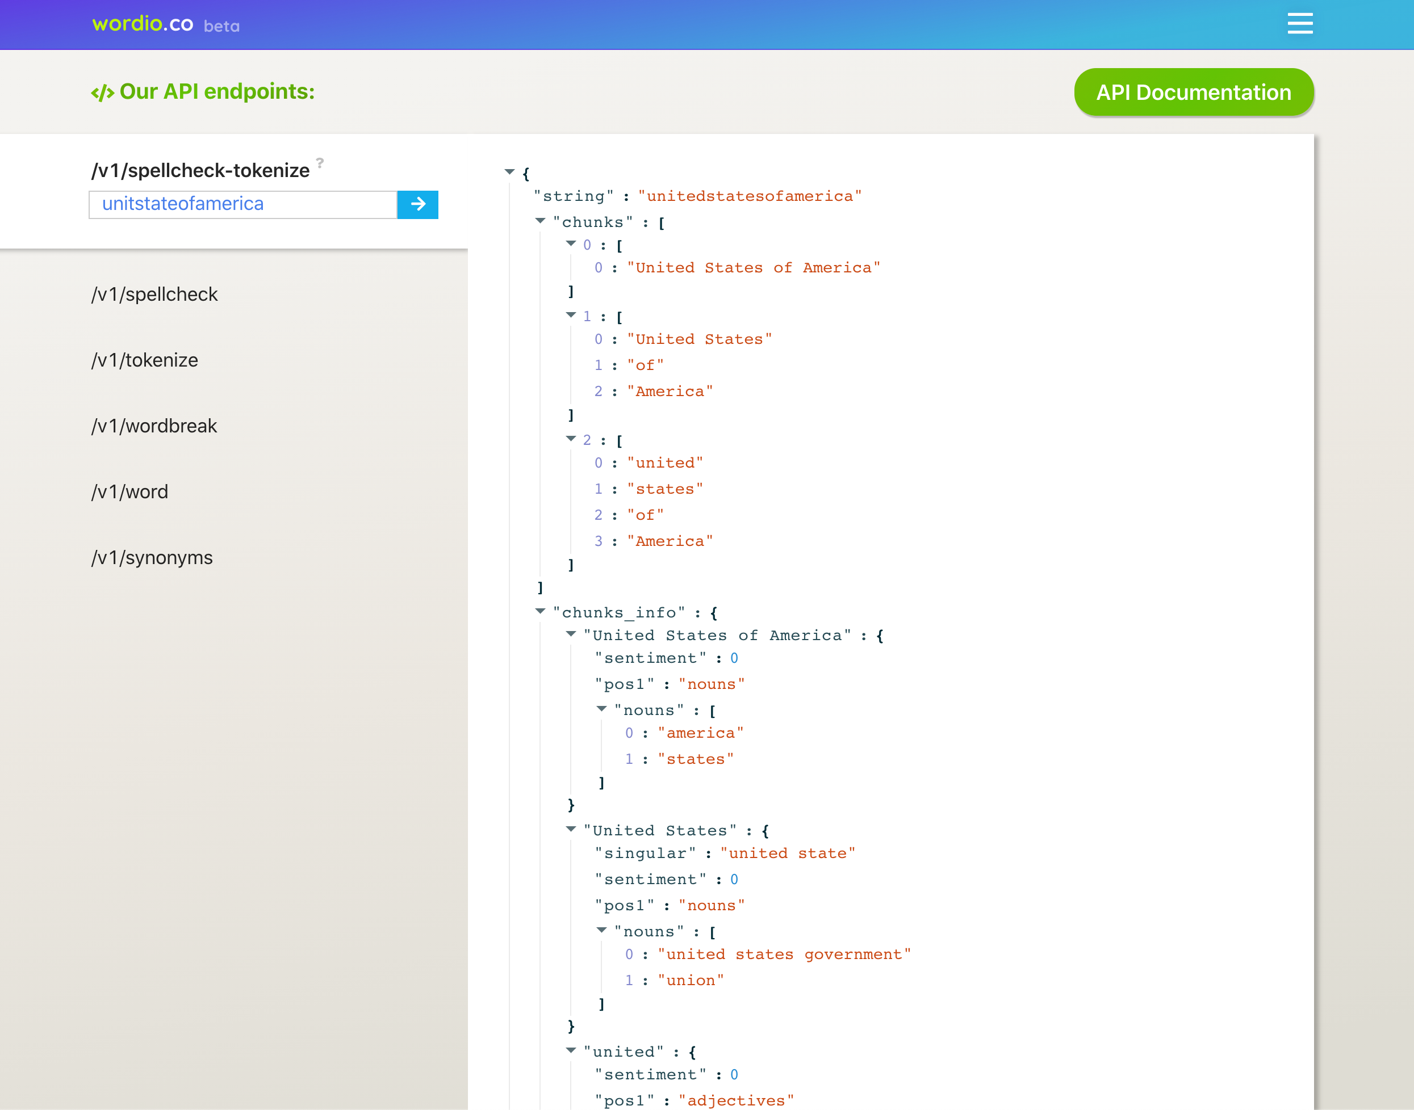Collapse the "united" info node
Screen dimensions: 1414x1110
pyautogui.click(x=570, y=1050)
